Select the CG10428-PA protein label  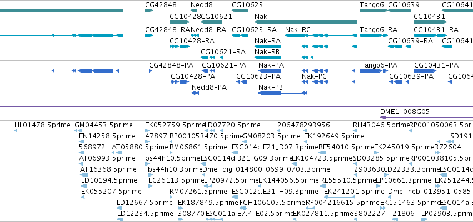[193, 76]
